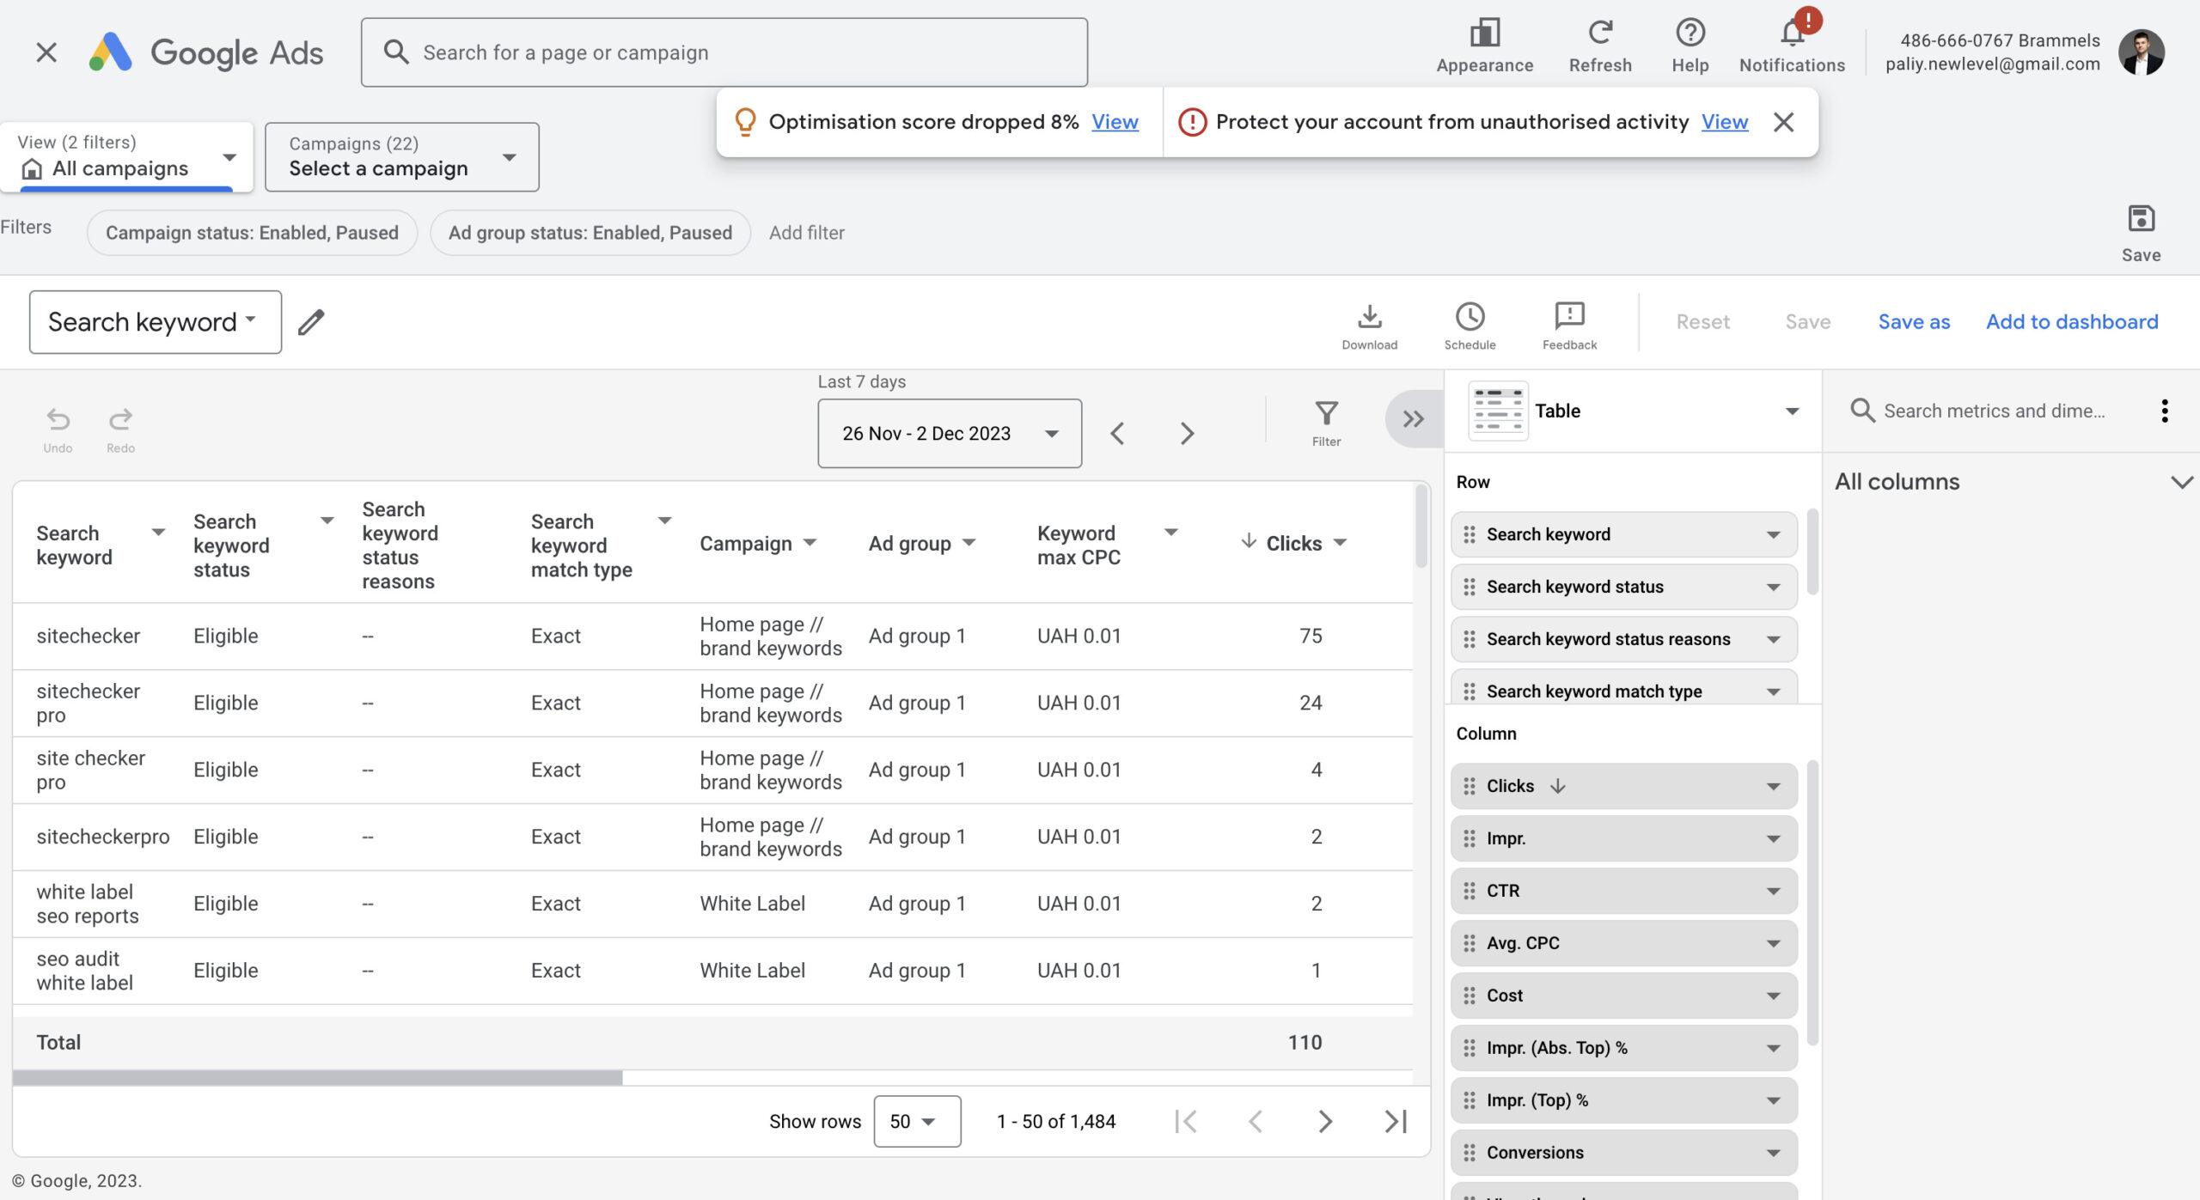Open the Show rows 50 dropdown
Viewport: 2200px width, 1200px height.
[x=916, y=1121]
